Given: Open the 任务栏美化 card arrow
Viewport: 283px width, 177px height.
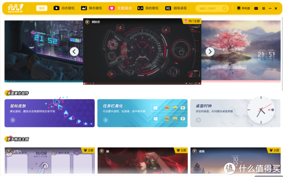Looking at the screenshot, I should point(106,120).
